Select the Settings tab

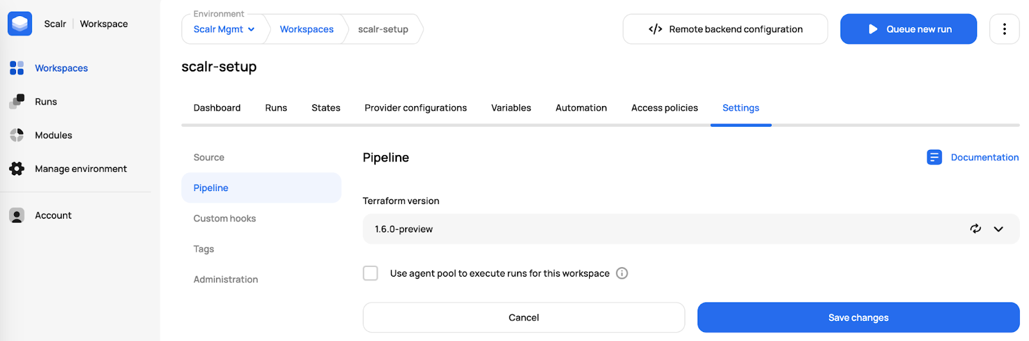[741, 108]
